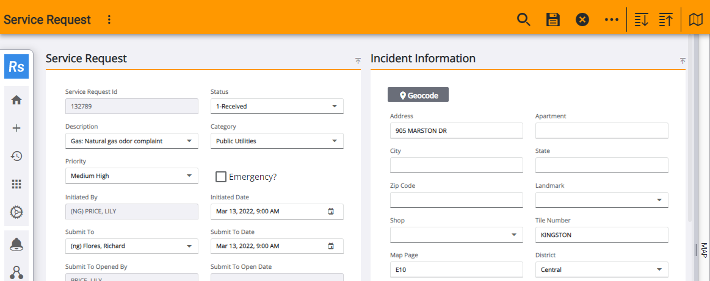Click the search magnifier icon in the header

point(523,20)
